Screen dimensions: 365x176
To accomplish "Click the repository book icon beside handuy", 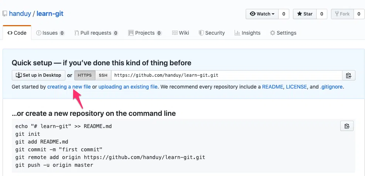I will click(5, 14).
